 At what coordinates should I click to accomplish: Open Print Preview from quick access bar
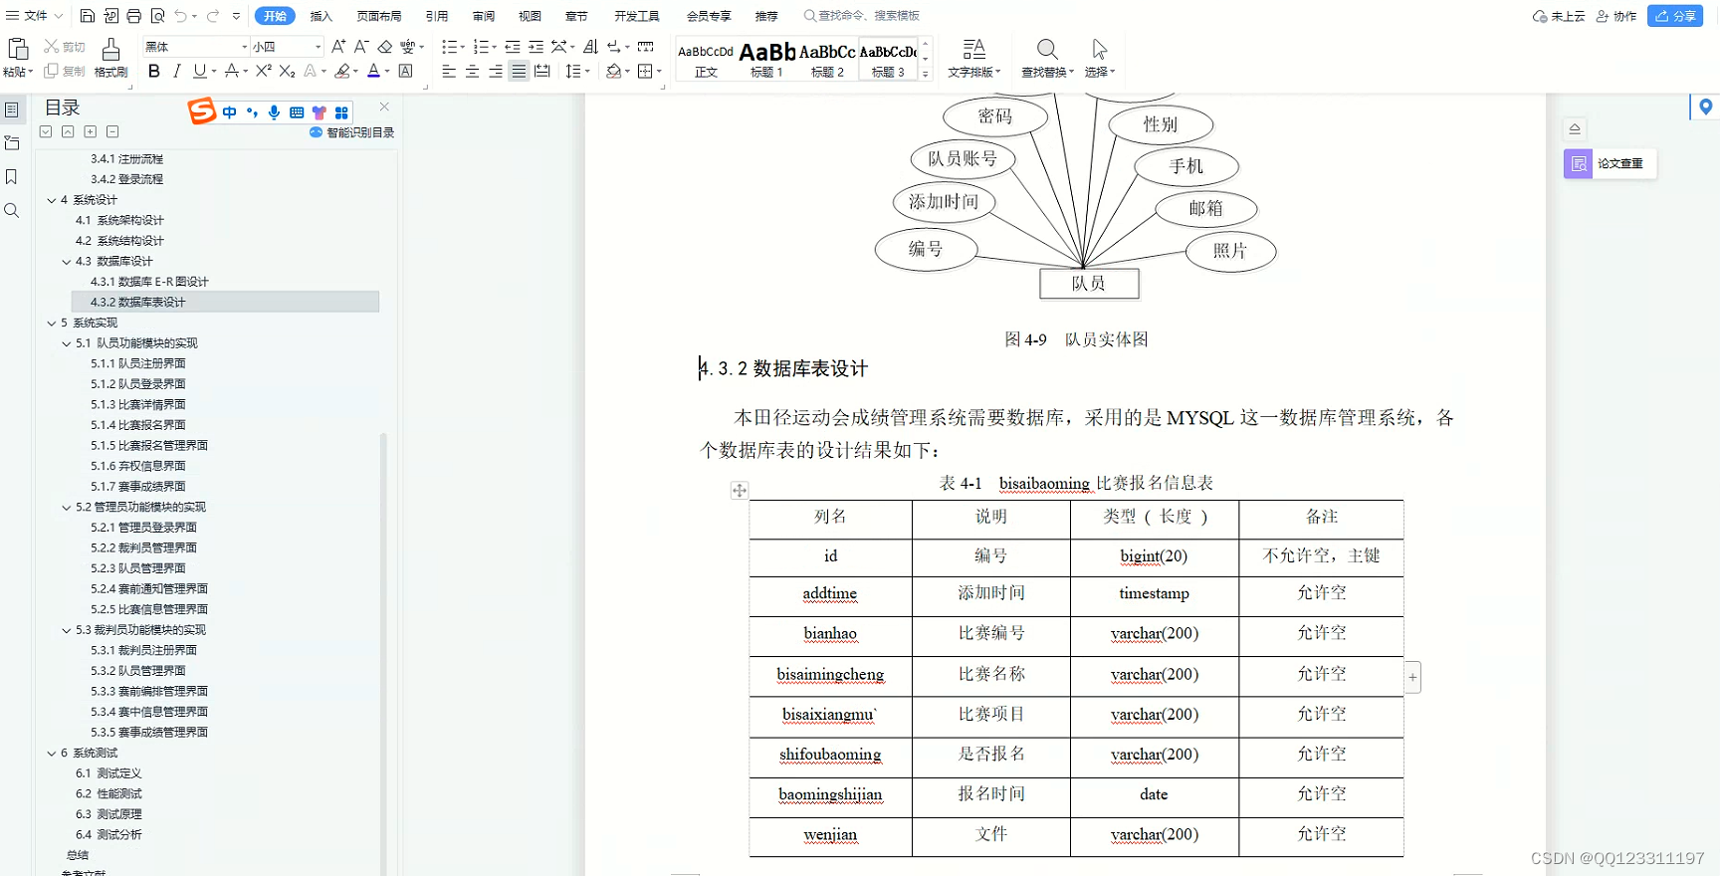(x=158, y=16)
